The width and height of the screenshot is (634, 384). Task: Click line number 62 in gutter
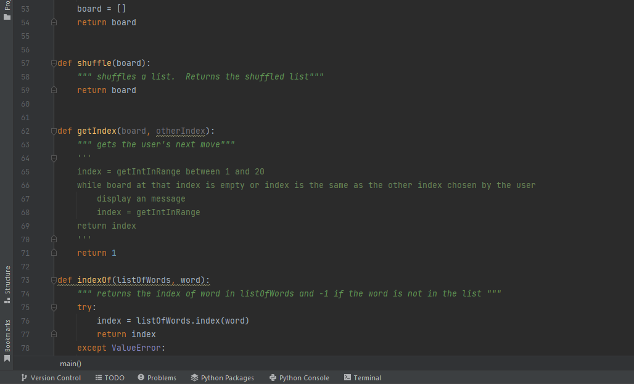(25, 131)
